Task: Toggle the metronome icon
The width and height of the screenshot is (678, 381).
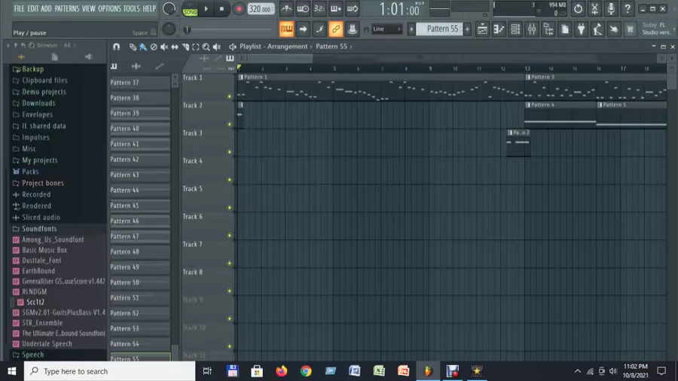Action: [x=286, y=8]
